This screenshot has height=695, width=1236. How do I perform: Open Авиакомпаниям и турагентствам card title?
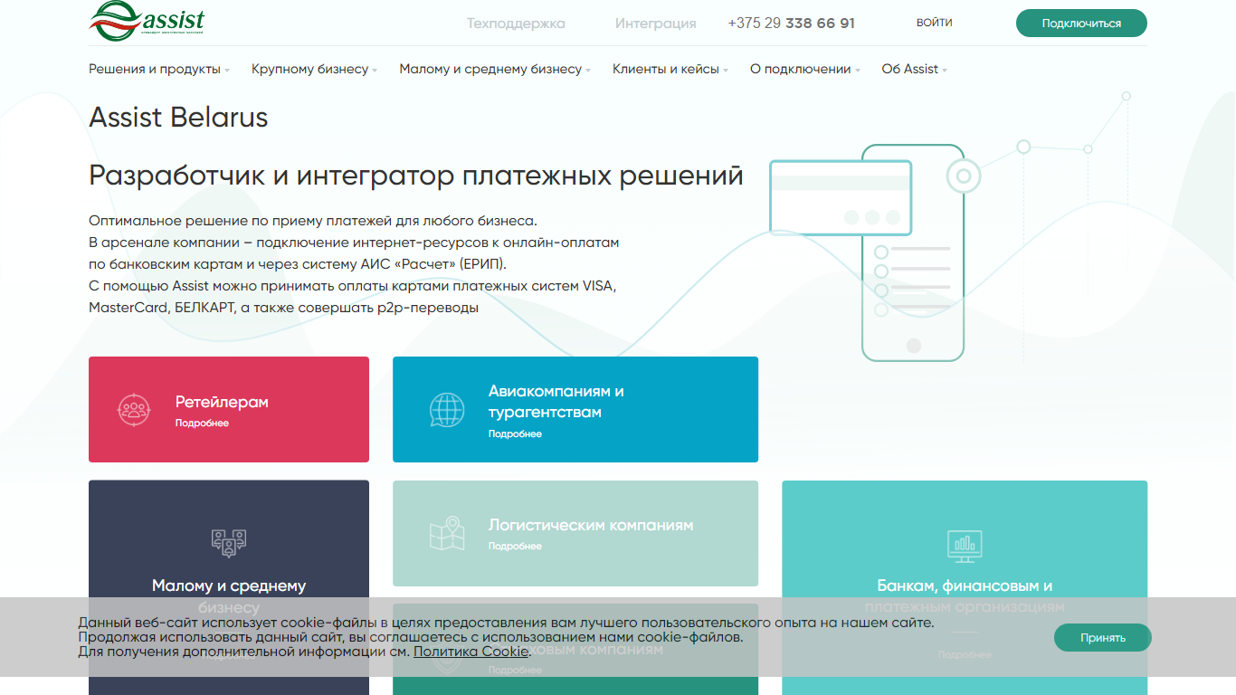(556, 402)
